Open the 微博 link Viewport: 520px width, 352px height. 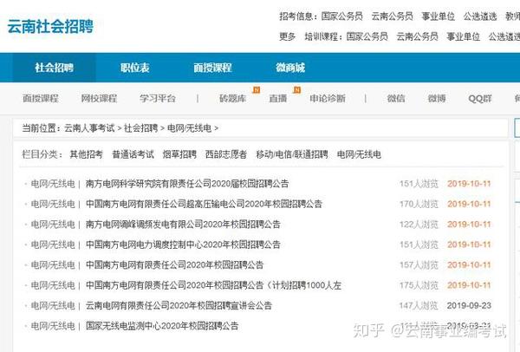[437, 98]
